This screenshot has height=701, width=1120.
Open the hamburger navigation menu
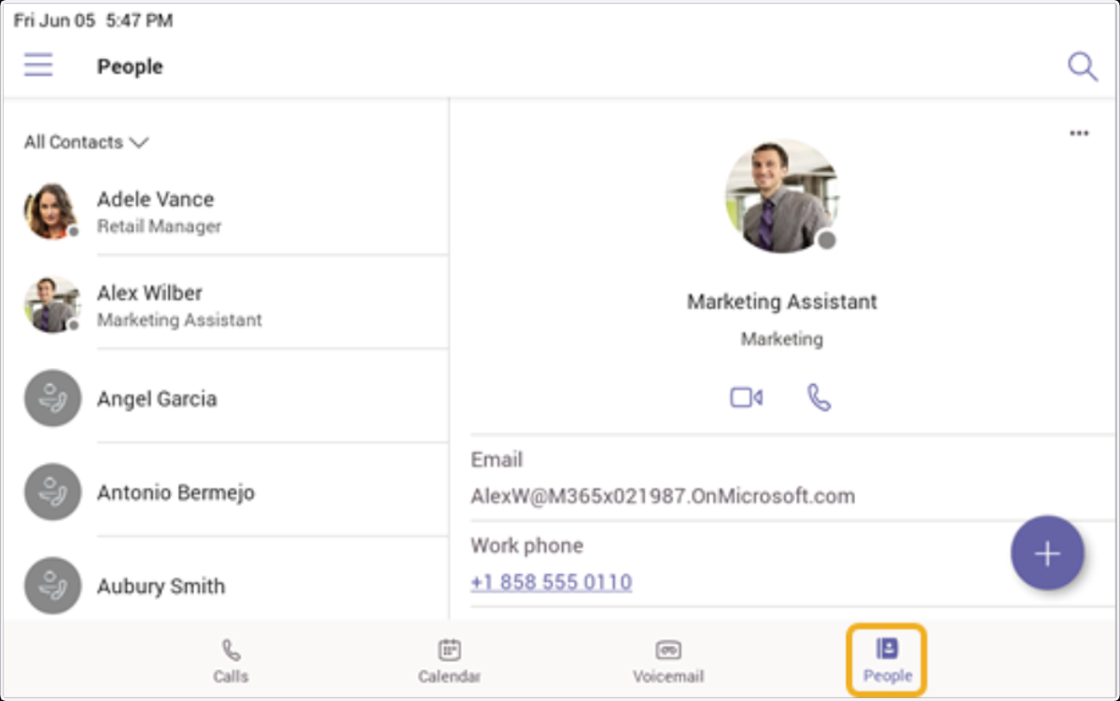tap(38, 65)
